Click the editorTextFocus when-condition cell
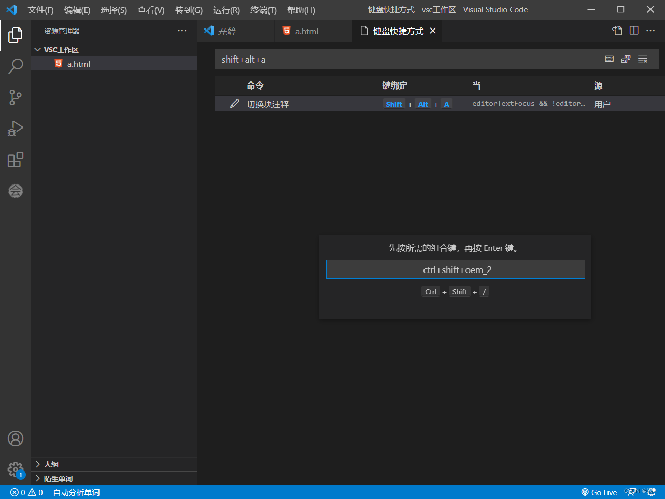The image size is (665, 499). pos(529,104)
